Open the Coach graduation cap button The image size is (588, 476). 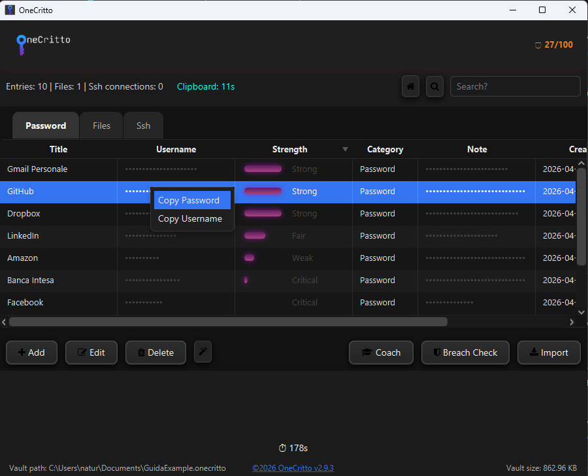(381, 352)
